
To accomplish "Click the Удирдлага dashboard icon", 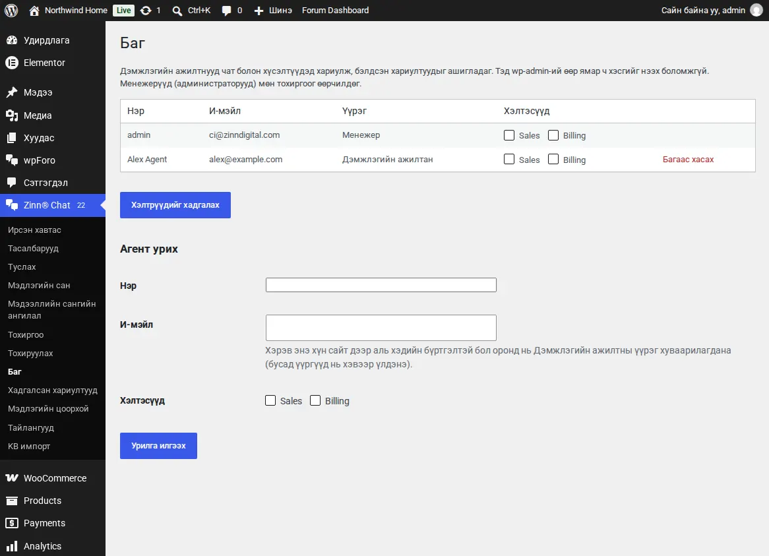I will (x=12, y=40).
